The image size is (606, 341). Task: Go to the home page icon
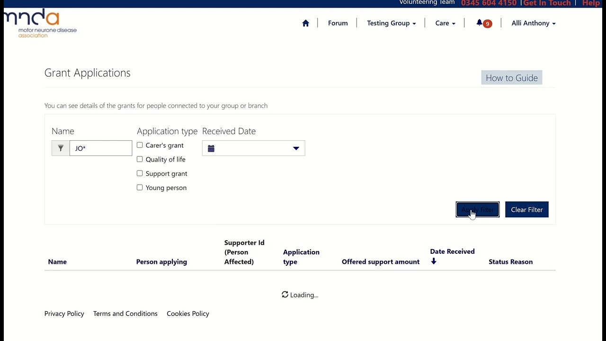click(305, 23)
